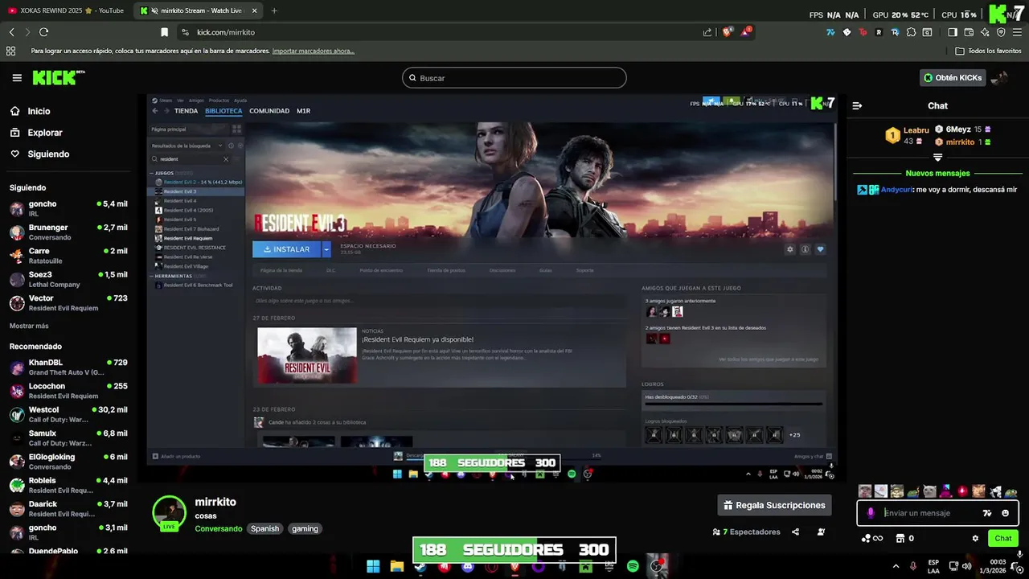Open the Windows Start menu

373,566
